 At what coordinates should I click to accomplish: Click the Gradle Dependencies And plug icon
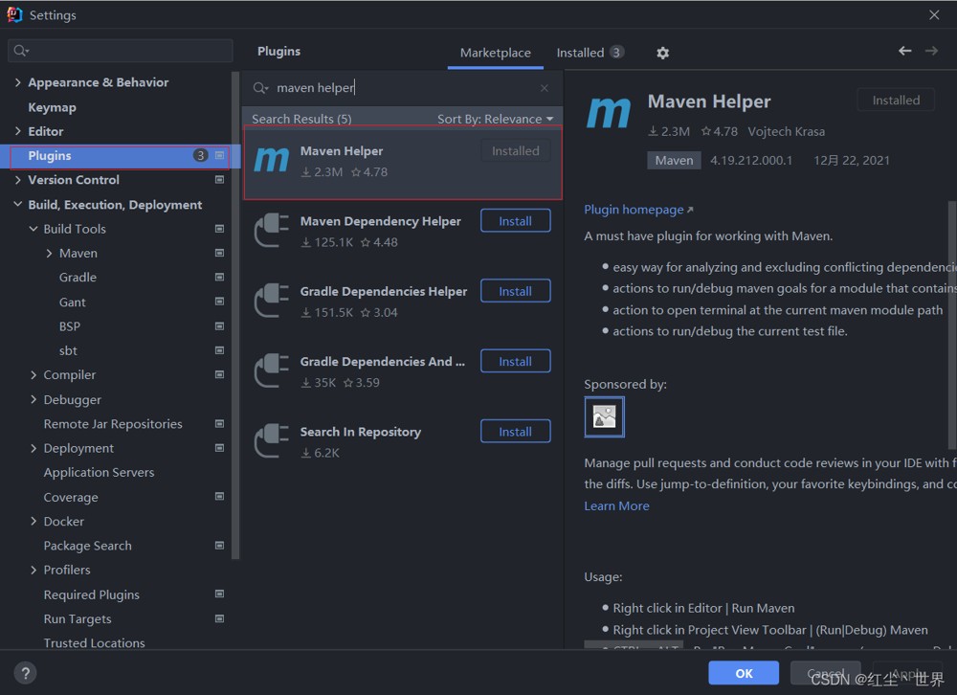(271, 370)
